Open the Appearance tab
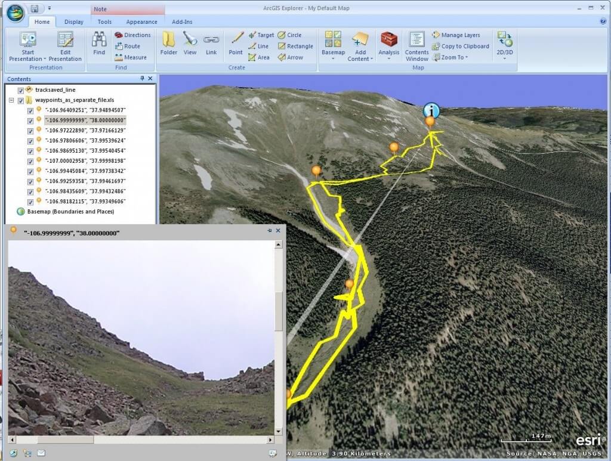 click(x=141, y=22)
